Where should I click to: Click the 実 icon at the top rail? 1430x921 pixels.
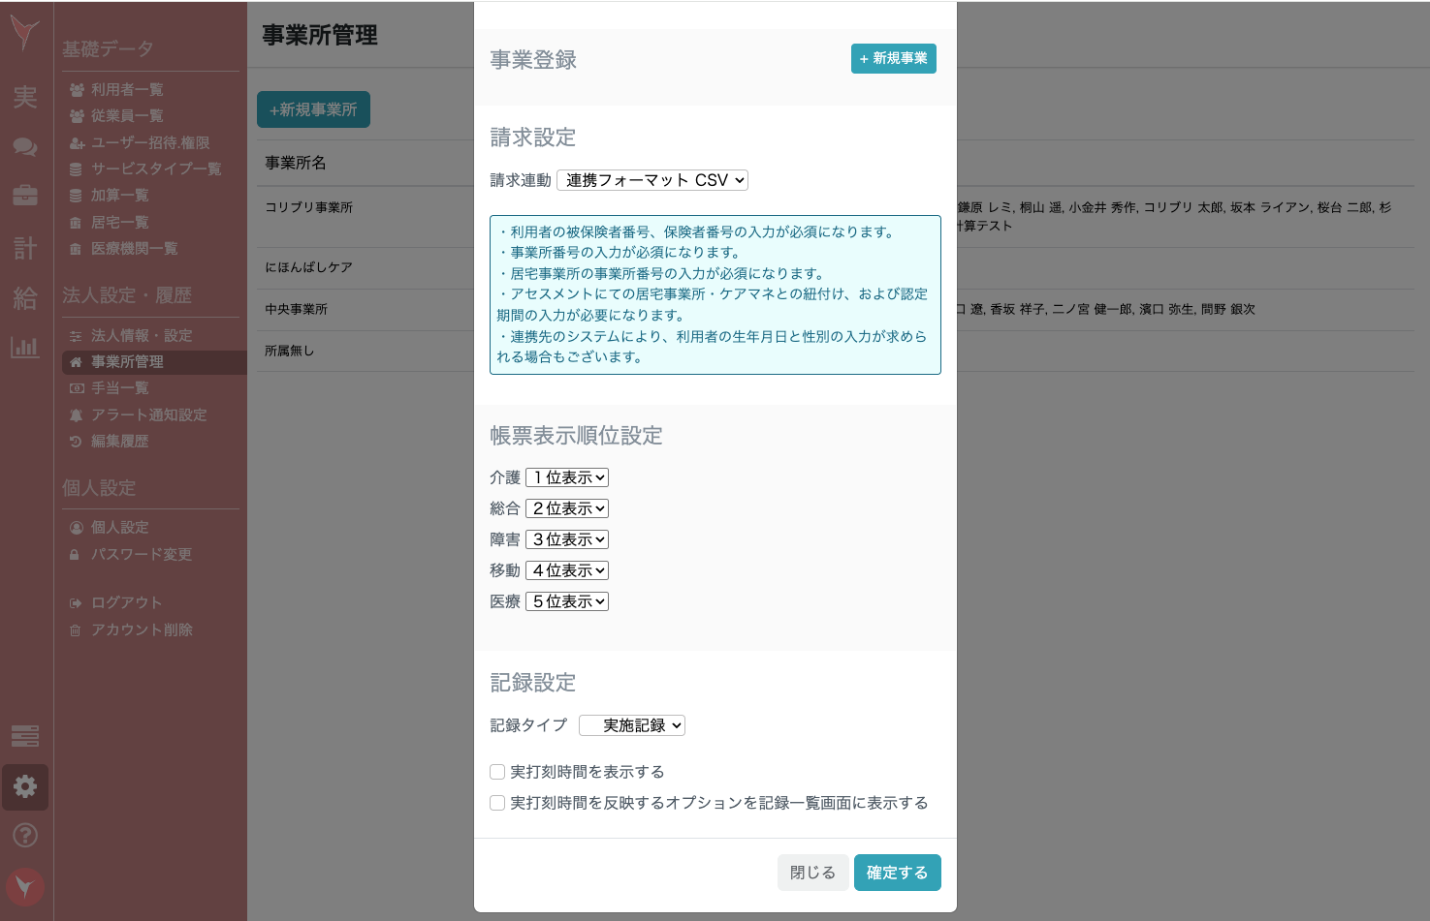click(24, 97)
